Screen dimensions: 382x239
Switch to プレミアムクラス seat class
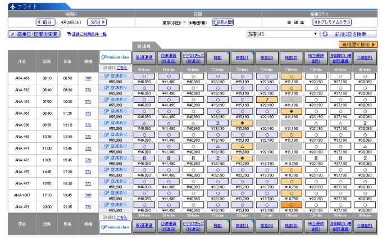tap(332, 22)
